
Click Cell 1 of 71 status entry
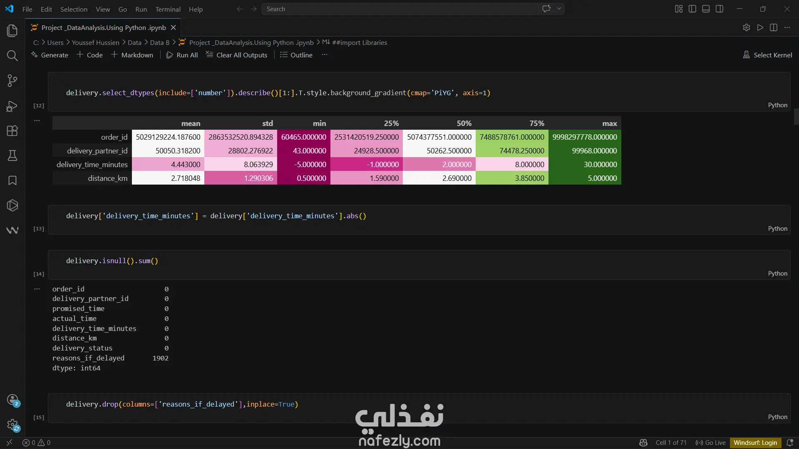[671, 443]
